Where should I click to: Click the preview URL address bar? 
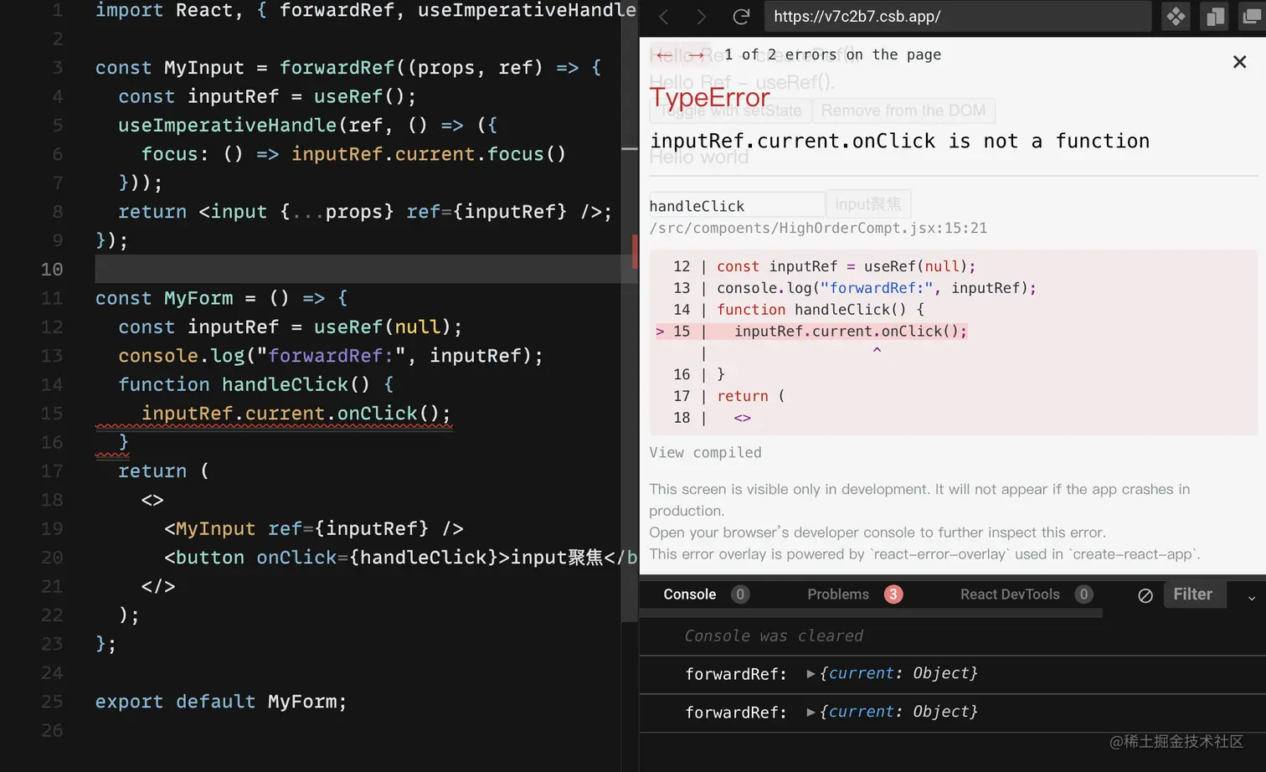click(958, 16)
